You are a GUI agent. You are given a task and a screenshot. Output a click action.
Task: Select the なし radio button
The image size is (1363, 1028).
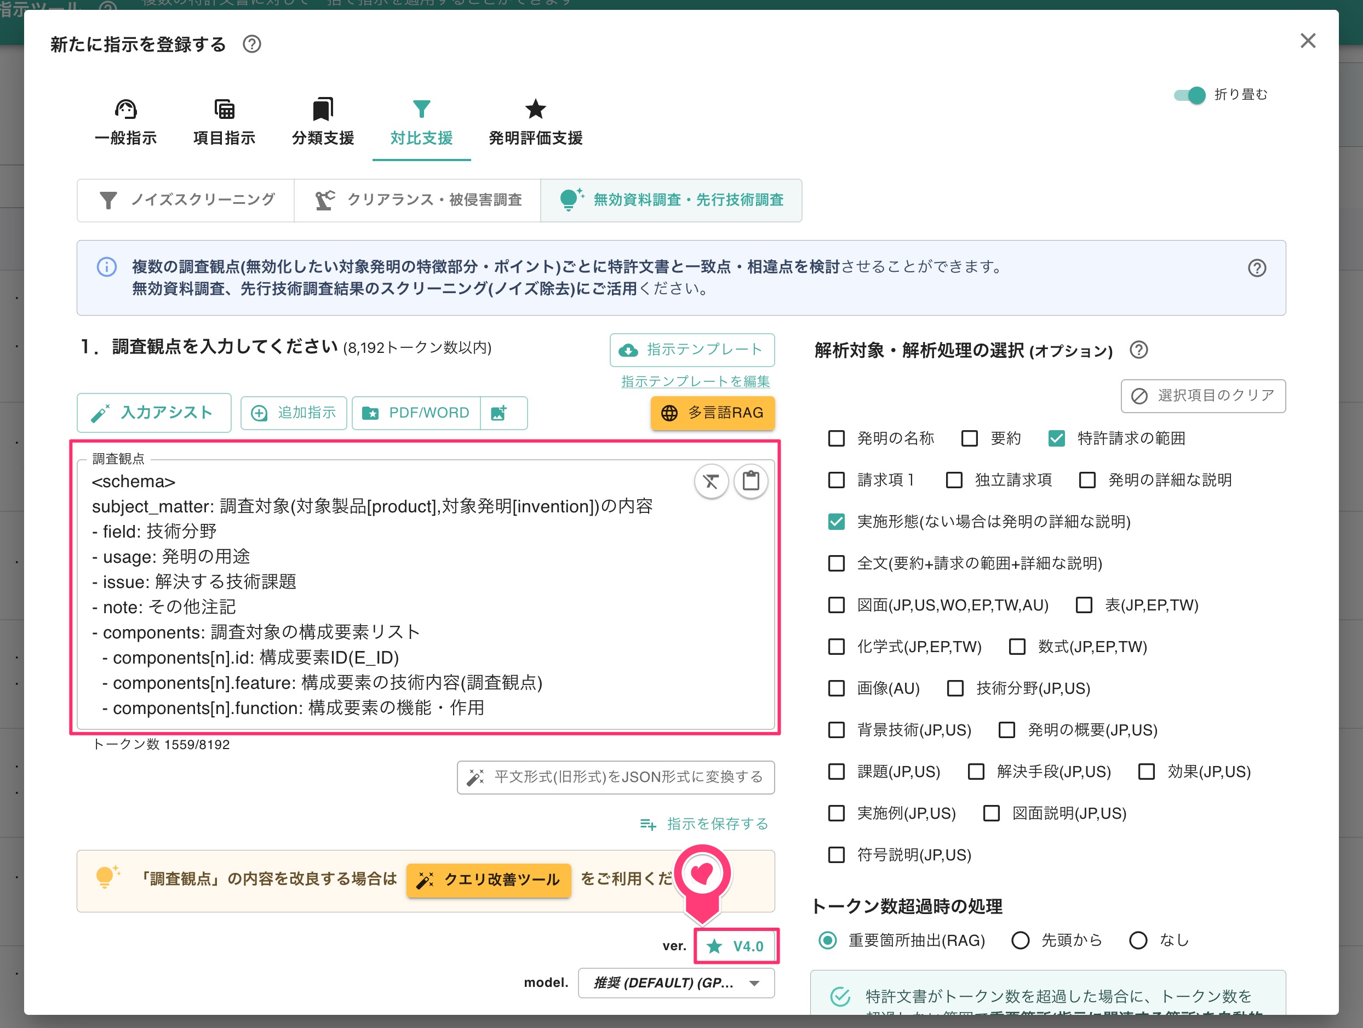pos(1137,940)
